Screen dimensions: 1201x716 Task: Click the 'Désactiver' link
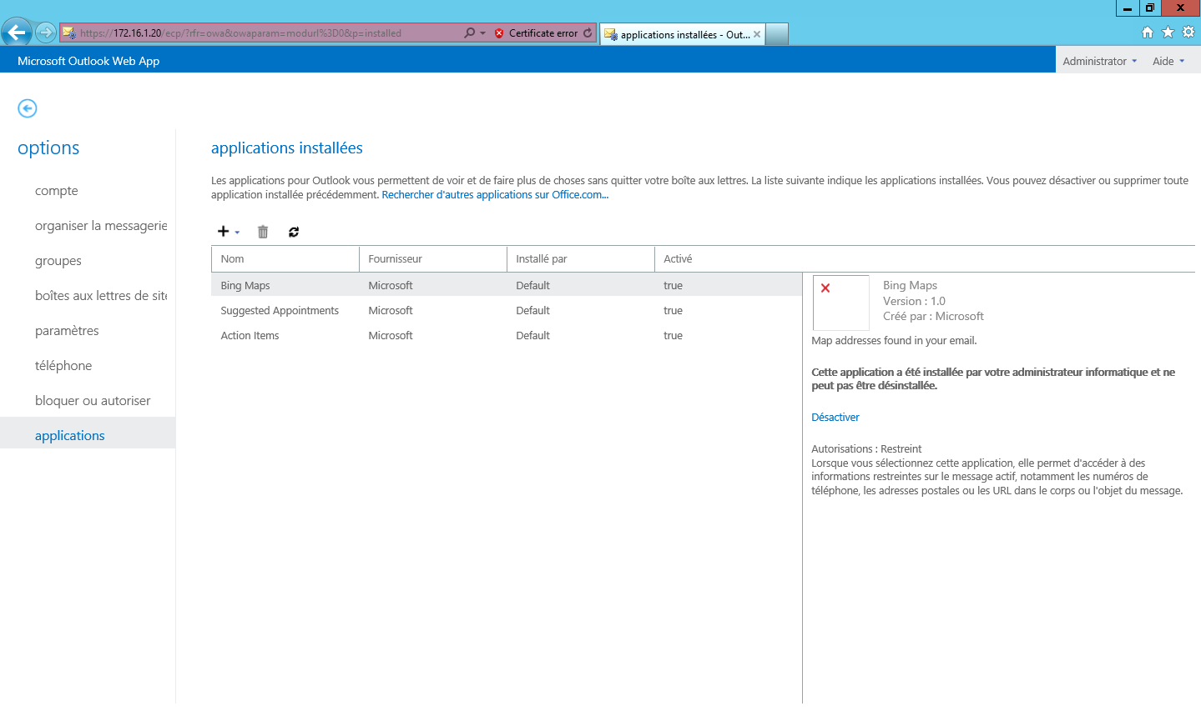(835, 418)
